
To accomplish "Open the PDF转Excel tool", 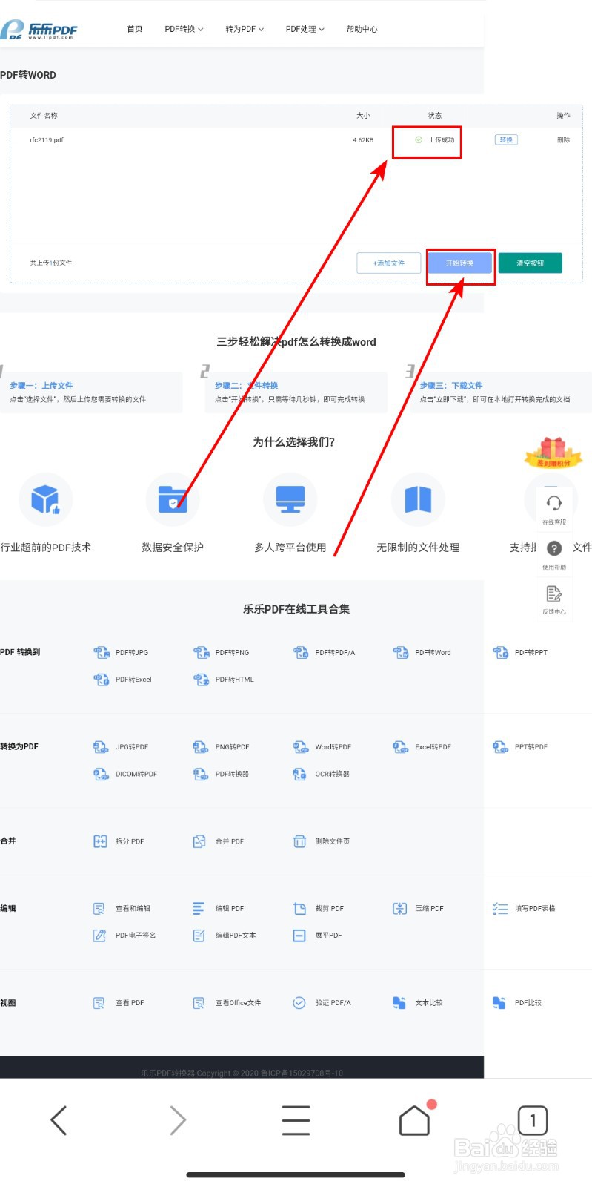I will (122, 680).
